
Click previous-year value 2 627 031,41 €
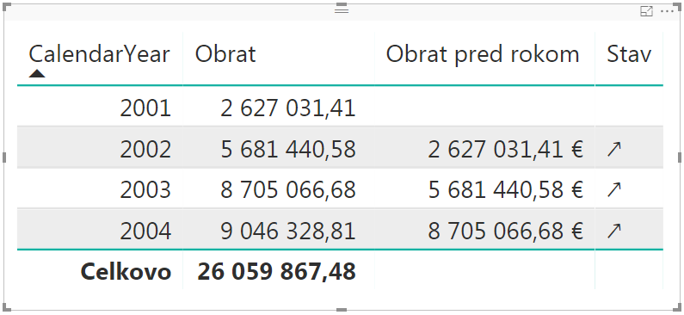coord(506,149)
